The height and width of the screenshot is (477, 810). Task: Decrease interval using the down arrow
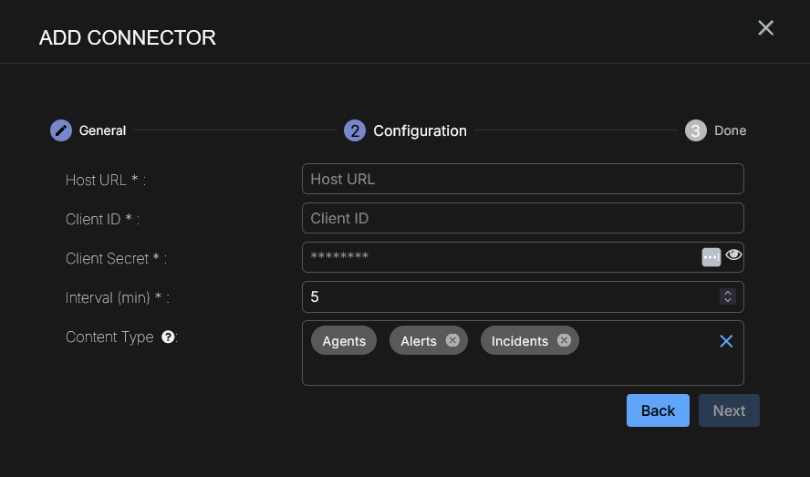(728, 301)
